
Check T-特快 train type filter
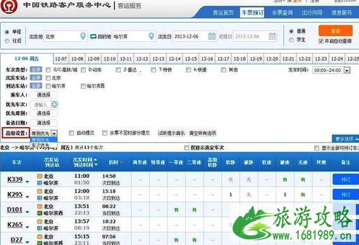154,69
